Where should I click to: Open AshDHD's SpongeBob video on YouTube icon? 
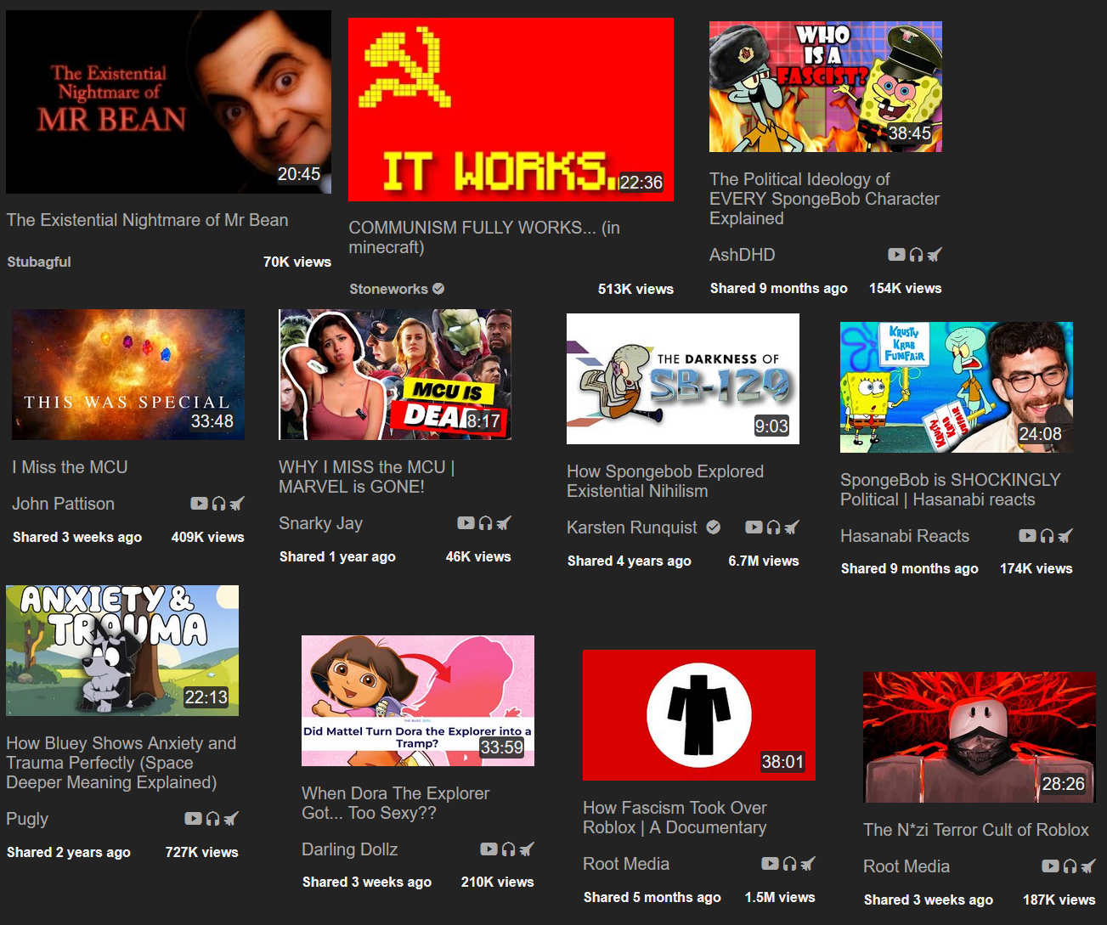click(x=896, y=254)
